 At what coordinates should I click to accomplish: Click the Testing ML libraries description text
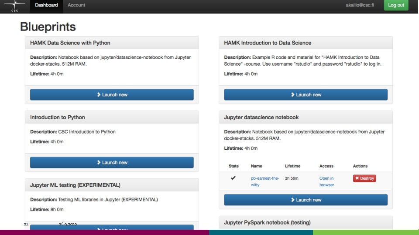108,200
